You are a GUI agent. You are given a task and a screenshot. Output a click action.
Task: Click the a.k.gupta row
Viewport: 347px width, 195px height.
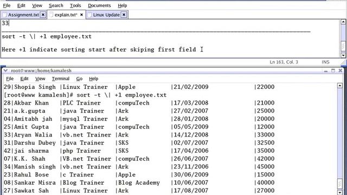click(139, 111)
